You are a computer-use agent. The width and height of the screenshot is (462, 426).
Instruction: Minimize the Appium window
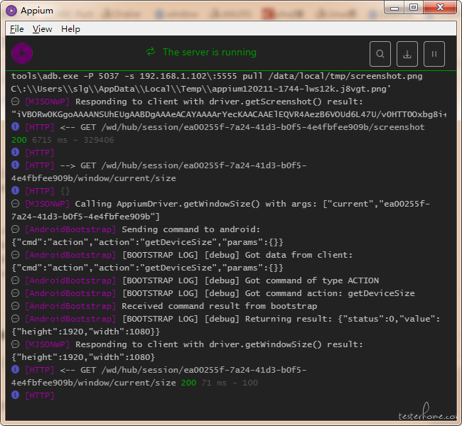(394, 8)
